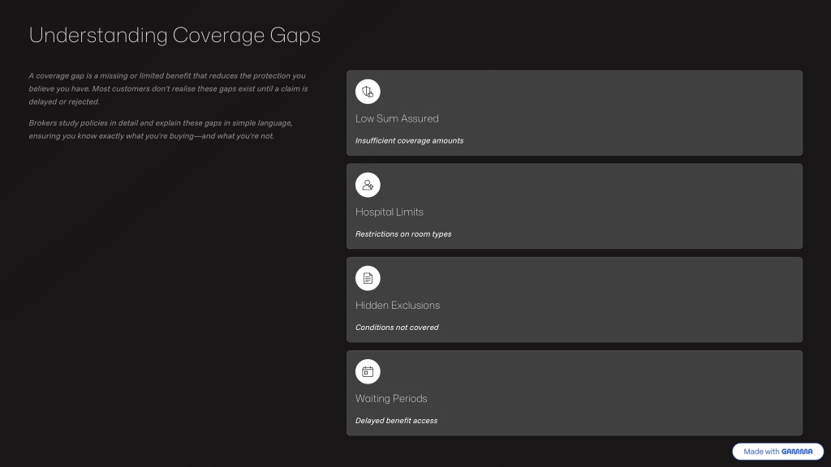Click the person icon above Hospital Limits

368,185
